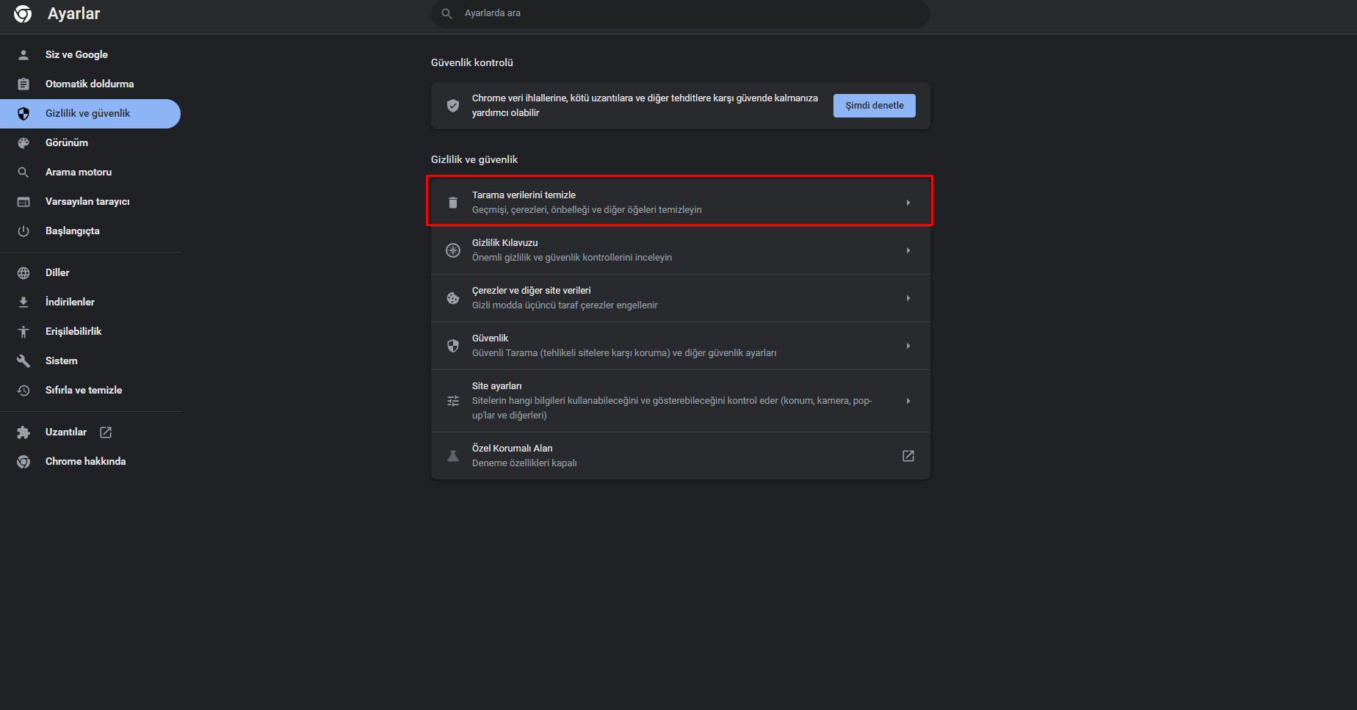
Task: Click the Chrome logo icon beside Ayarlar
Action: click(x=23, y=14)
